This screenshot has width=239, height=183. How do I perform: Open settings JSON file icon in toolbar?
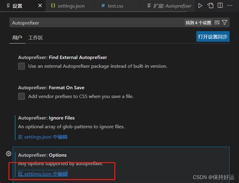(x=210, y=6)
